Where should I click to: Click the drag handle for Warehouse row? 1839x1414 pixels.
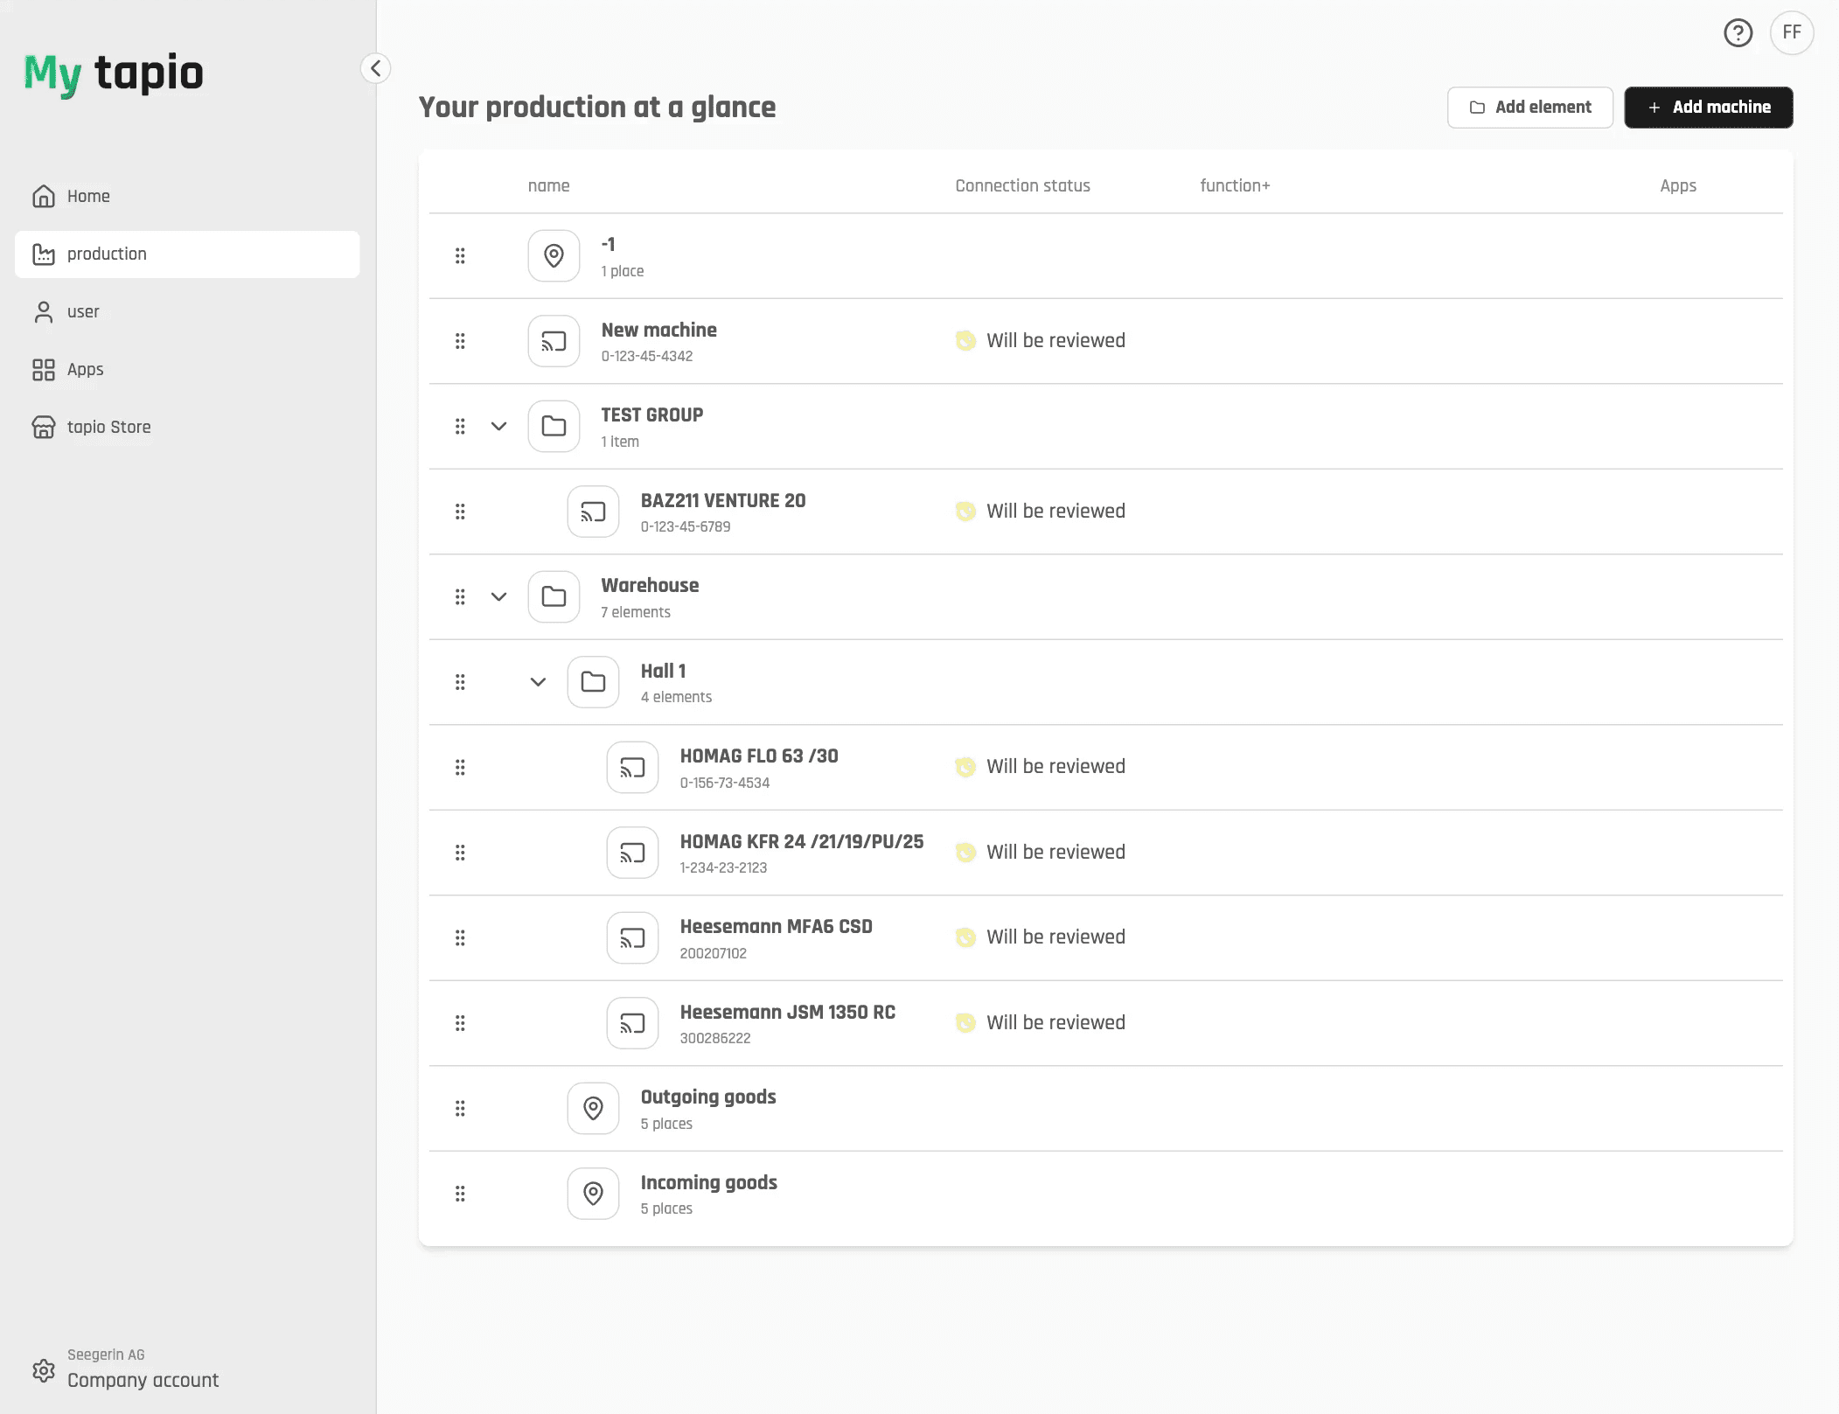click(x=460, y=596)
